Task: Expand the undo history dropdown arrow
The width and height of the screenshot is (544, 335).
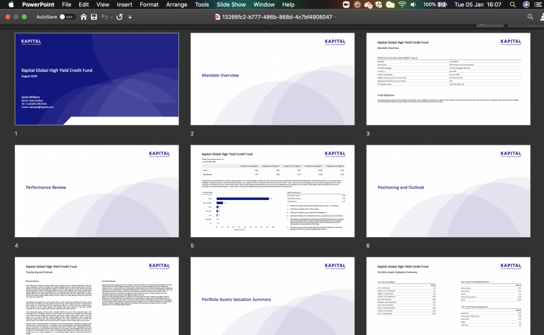Action: coord(112,17)
